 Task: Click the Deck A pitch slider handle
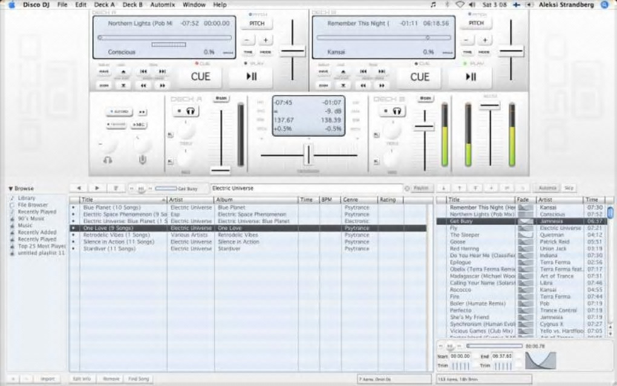point(292,51)
